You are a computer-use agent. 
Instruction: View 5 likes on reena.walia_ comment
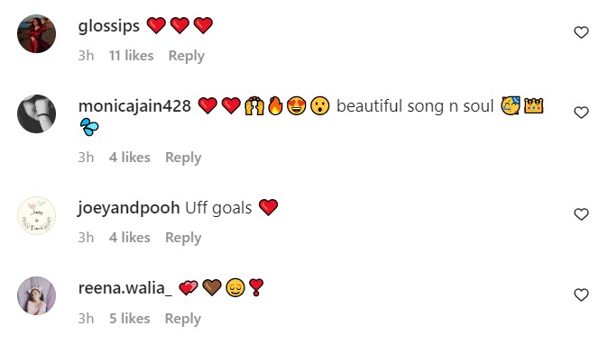130,319
